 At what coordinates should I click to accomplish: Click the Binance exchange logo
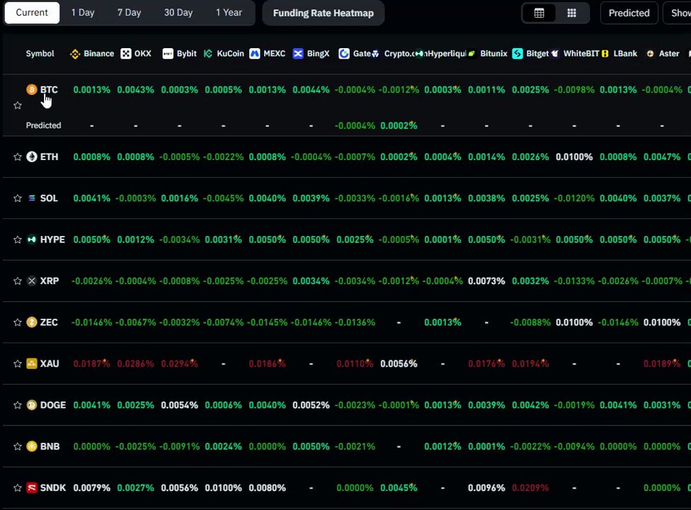click(75, 54)
